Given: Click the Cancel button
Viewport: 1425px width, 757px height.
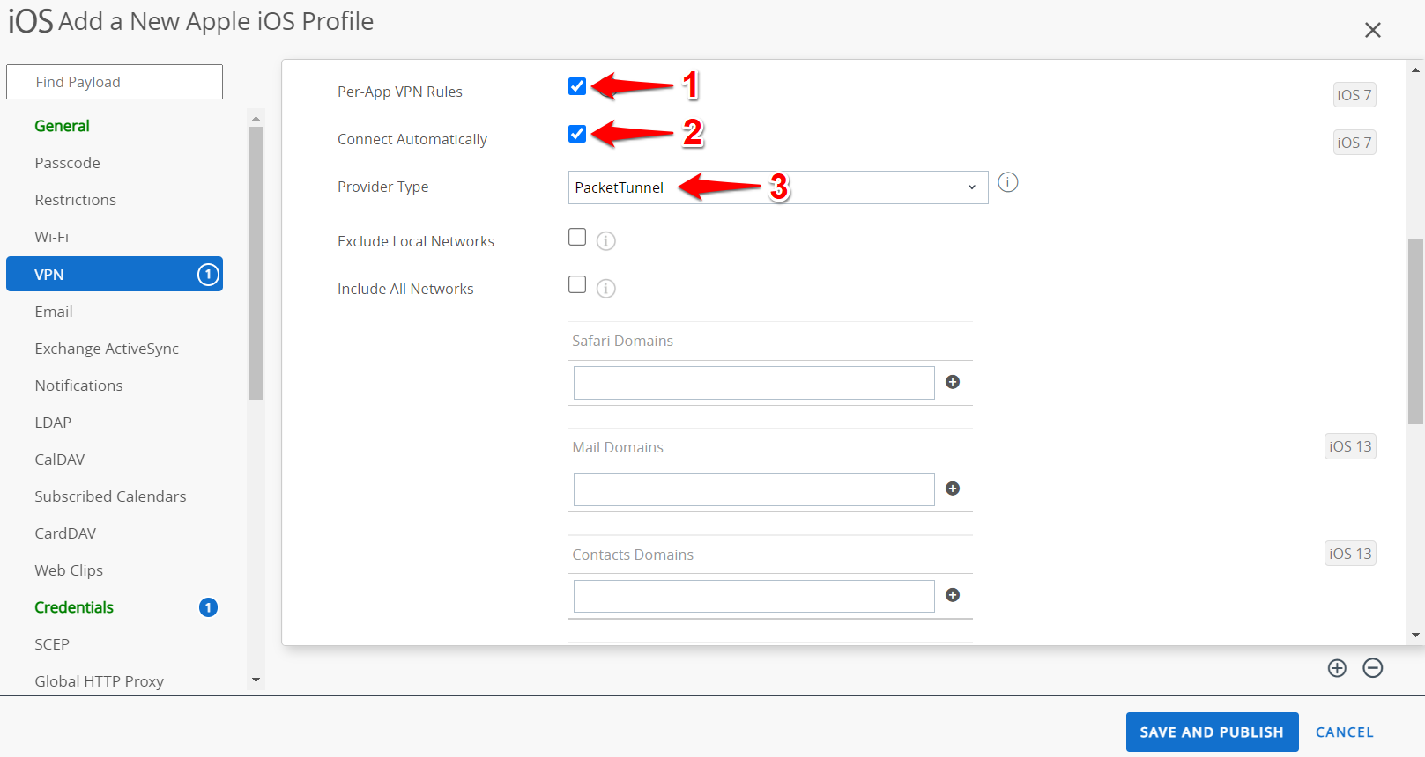Looking at the screenshot, I should [x=1344, y=731].
